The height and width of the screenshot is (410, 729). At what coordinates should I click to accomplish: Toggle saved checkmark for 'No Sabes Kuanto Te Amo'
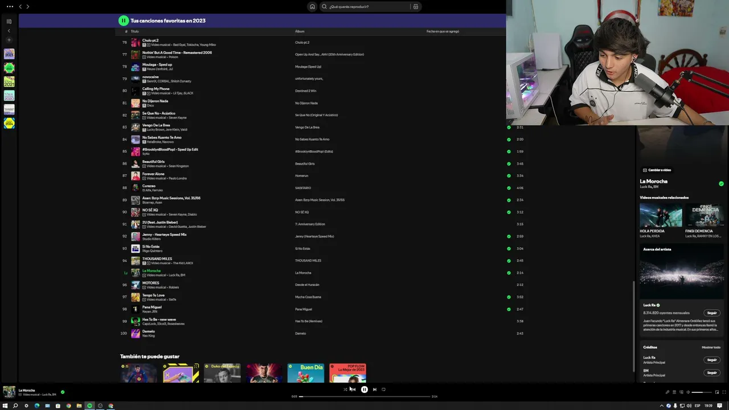click(x=509, y=140)
